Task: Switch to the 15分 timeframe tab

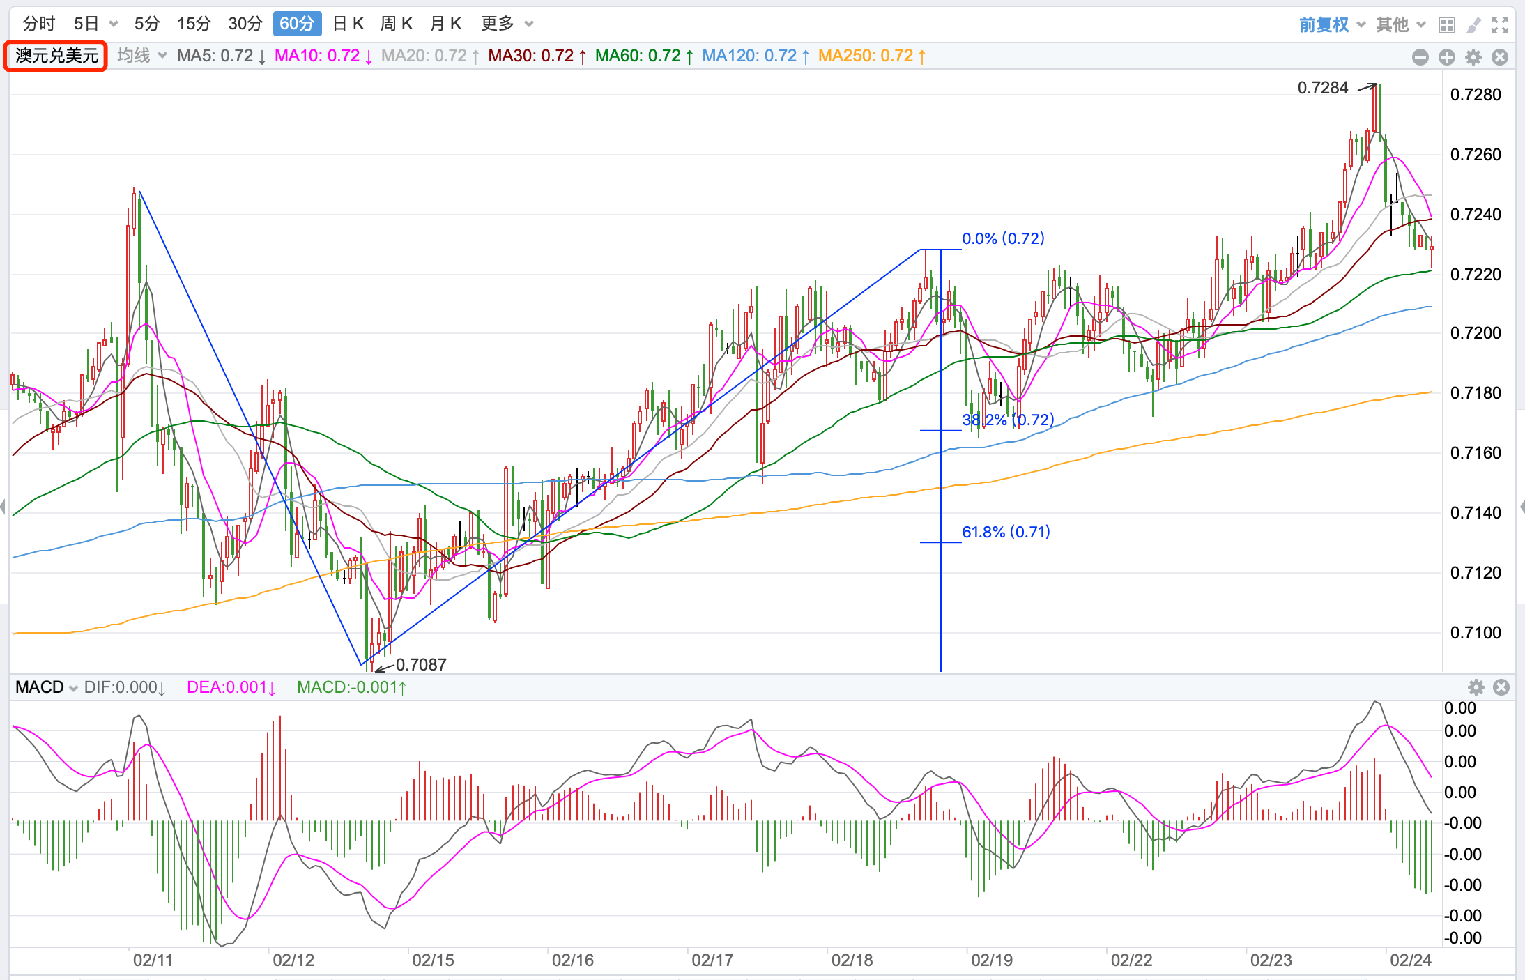Action: pyautogui.click(x=194, y=24)
